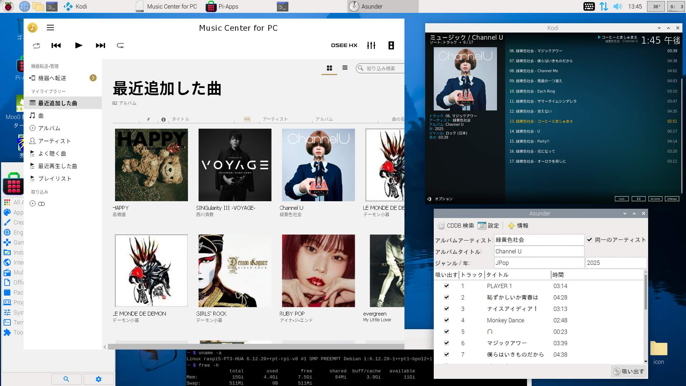Switch to grid view of albums
The image size is (686, 386).
329,68
